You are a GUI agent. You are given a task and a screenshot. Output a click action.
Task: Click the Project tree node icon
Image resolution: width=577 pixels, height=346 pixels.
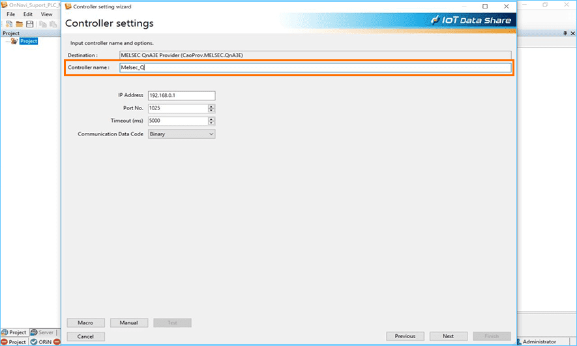click(x=14, y=41)
